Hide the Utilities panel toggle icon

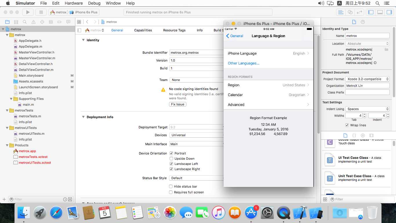tap(389, 12)
